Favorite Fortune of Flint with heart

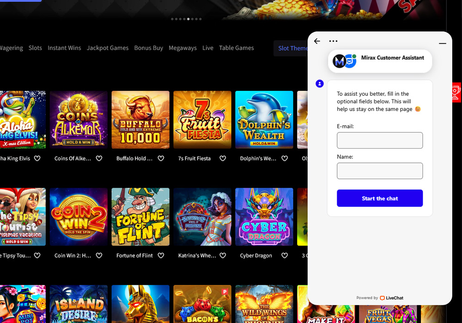point(161,255)
